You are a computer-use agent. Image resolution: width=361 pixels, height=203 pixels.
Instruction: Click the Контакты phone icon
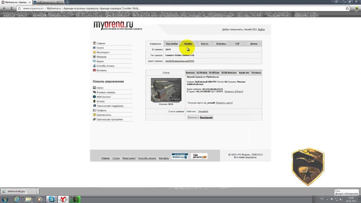pyautogui.click(x=94, y=70)
